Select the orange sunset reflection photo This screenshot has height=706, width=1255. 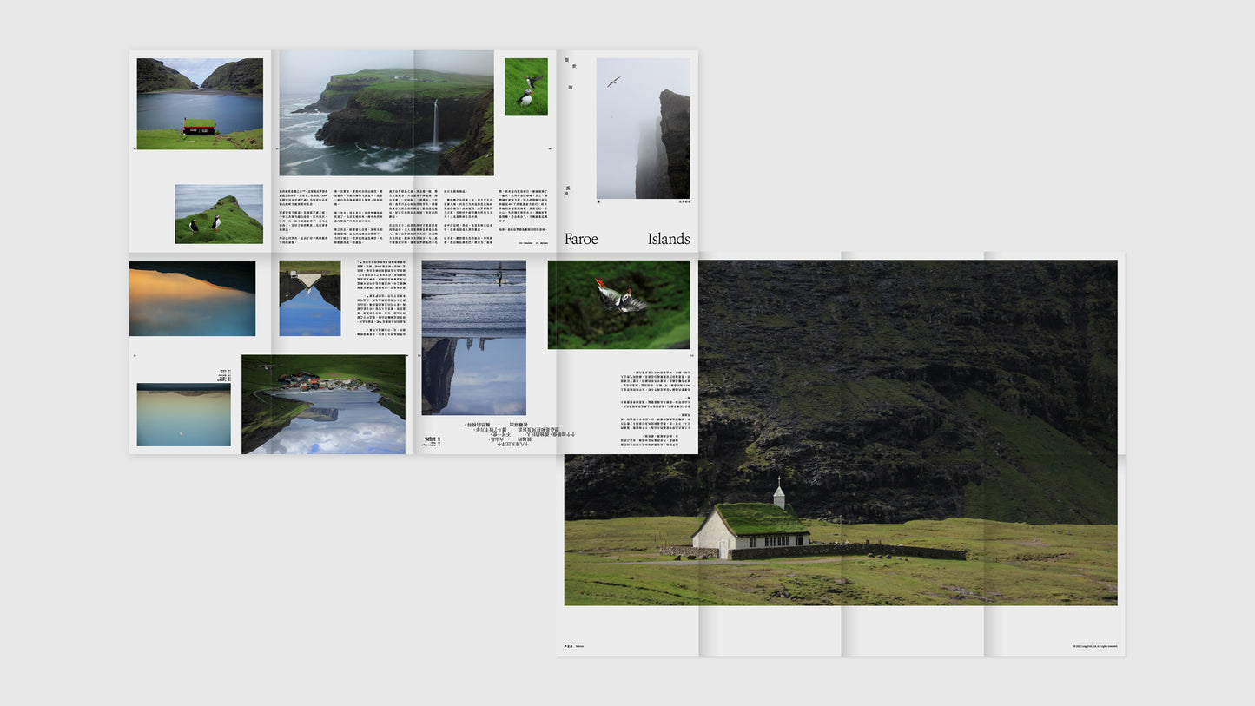[192, 298]
